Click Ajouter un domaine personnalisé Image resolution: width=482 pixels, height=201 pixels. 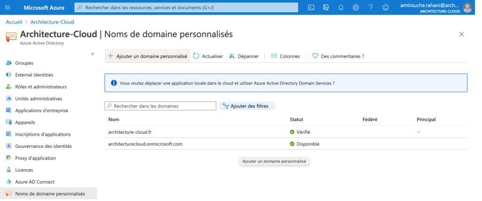(147, 56)
